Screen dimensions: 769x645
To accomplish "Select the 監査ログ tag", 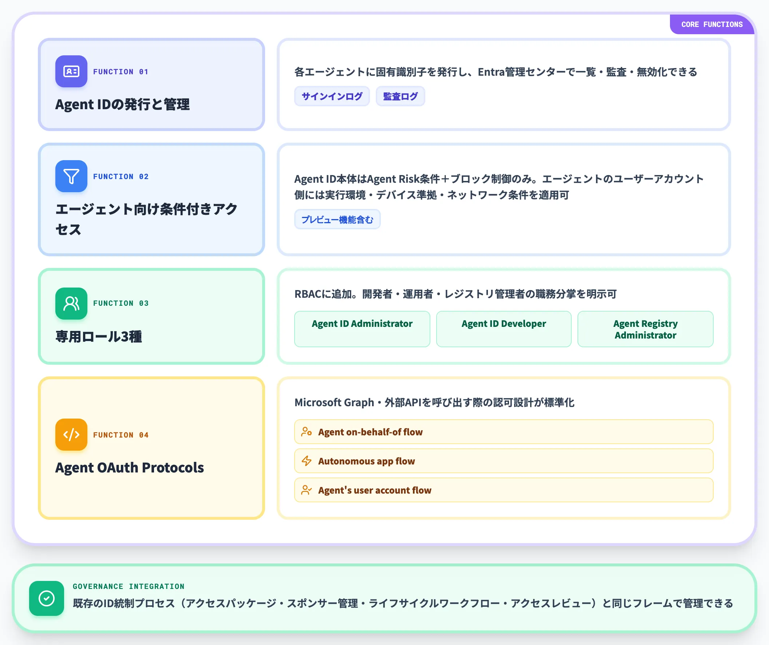I will point(400,96).
